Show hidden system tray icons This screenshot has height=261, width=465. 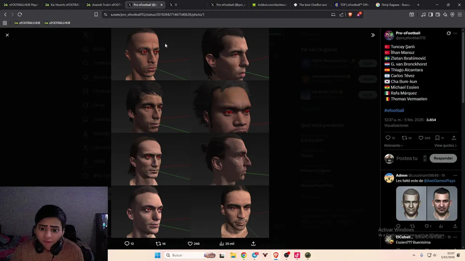(414, 255)
